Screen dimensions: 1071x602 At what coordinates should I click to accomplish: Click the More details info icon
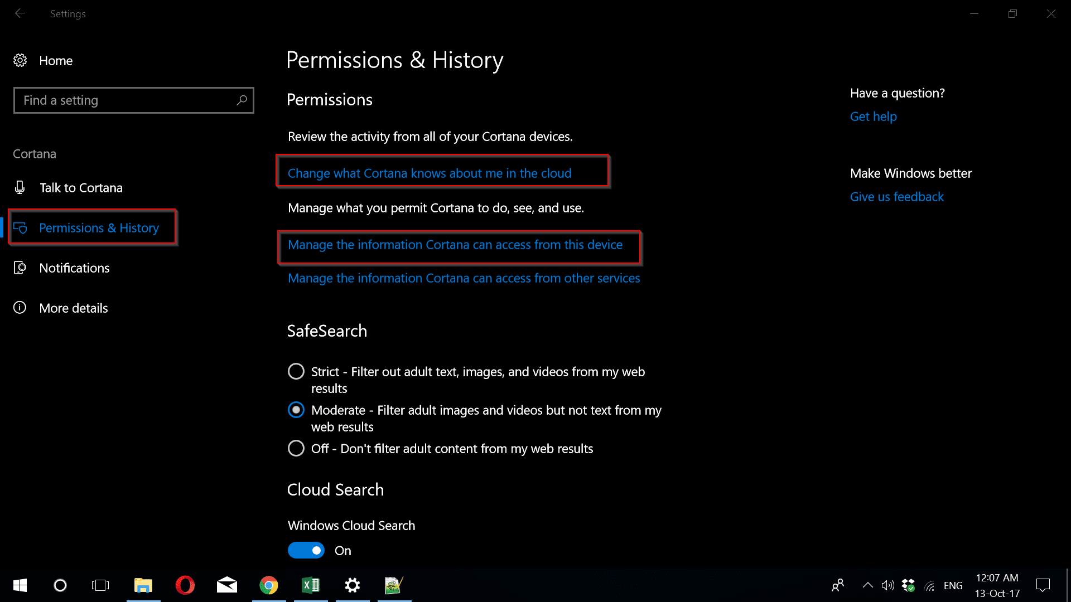(x=20, y=308)
